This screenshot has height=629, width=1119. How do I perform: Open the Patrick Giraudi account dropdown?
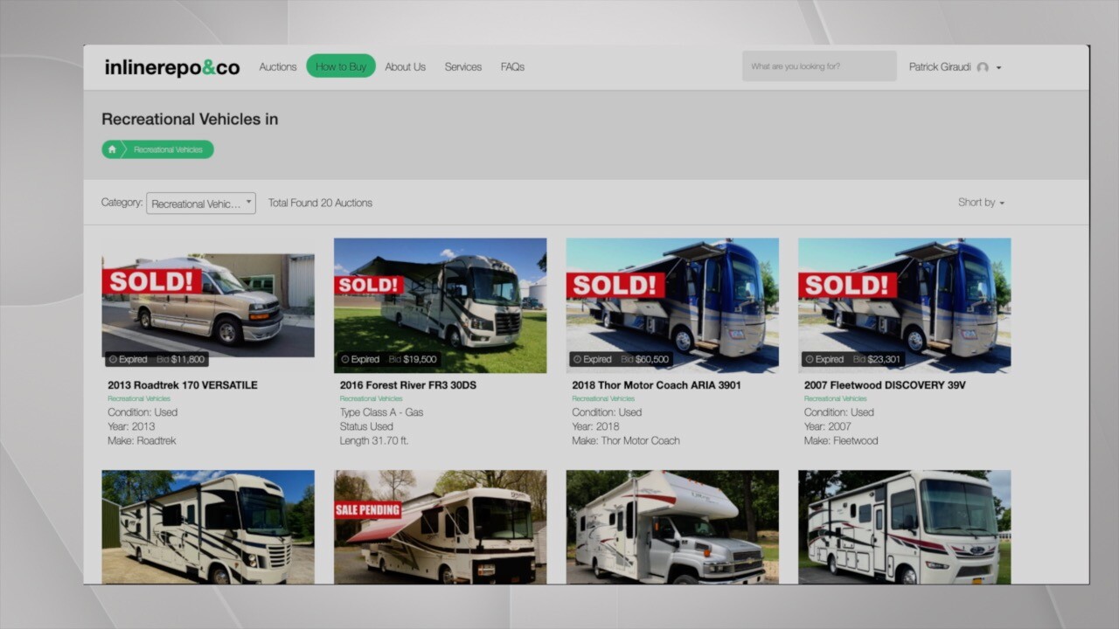pos(955,67)
